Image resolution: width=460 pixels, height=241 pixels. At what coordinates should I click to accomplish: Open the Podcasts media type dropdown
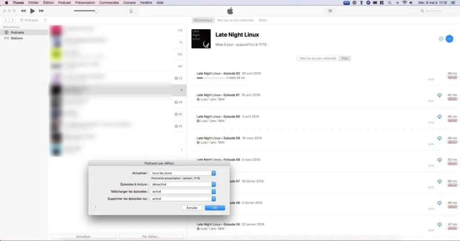click(x=33, y=20)
